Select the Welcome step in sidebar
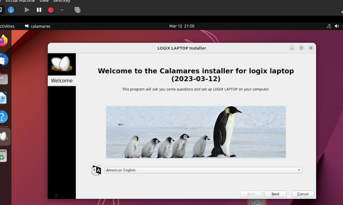This screenshot has height=205, width=343. (x=62, y=81)
